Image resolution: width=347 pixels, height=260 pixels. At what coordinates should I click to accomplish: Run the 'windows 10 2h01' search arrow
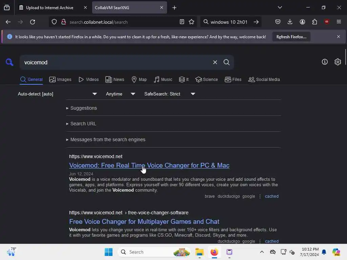coord(256,22)
